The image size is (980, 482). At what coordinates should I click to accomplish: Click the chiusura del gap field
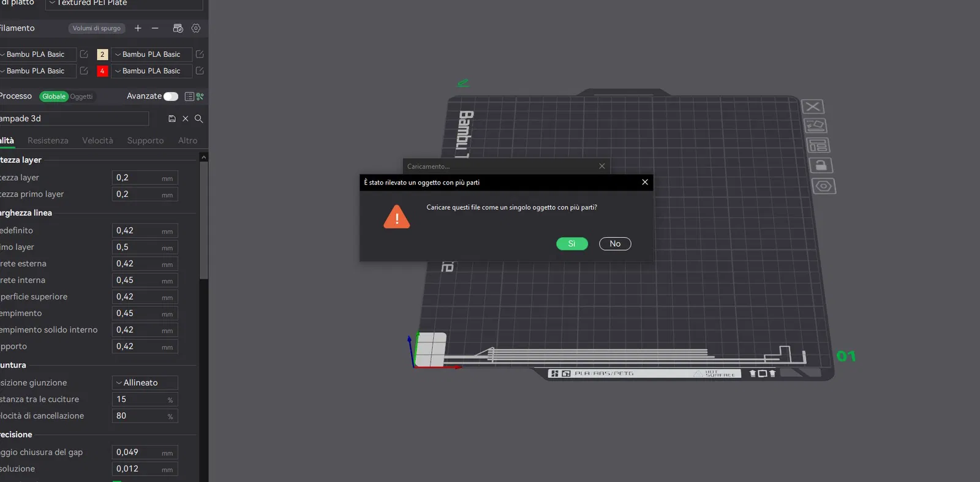(145, 453)
